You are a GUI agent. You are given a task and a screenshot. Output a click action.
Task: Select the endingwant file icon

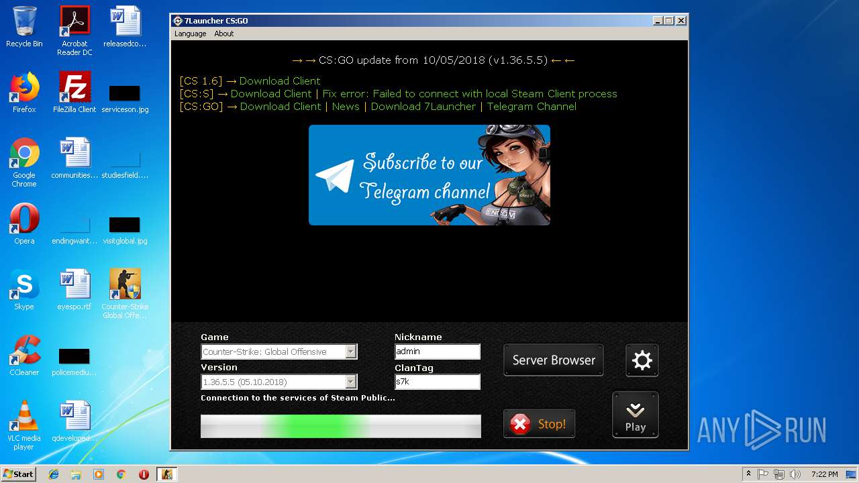[74, 229]
